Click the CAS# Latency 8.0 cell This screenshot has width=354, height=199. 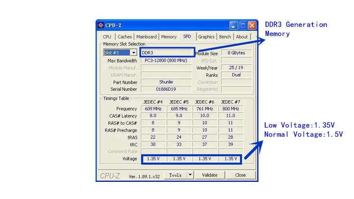pyautogui.click(x=153, y=116)
